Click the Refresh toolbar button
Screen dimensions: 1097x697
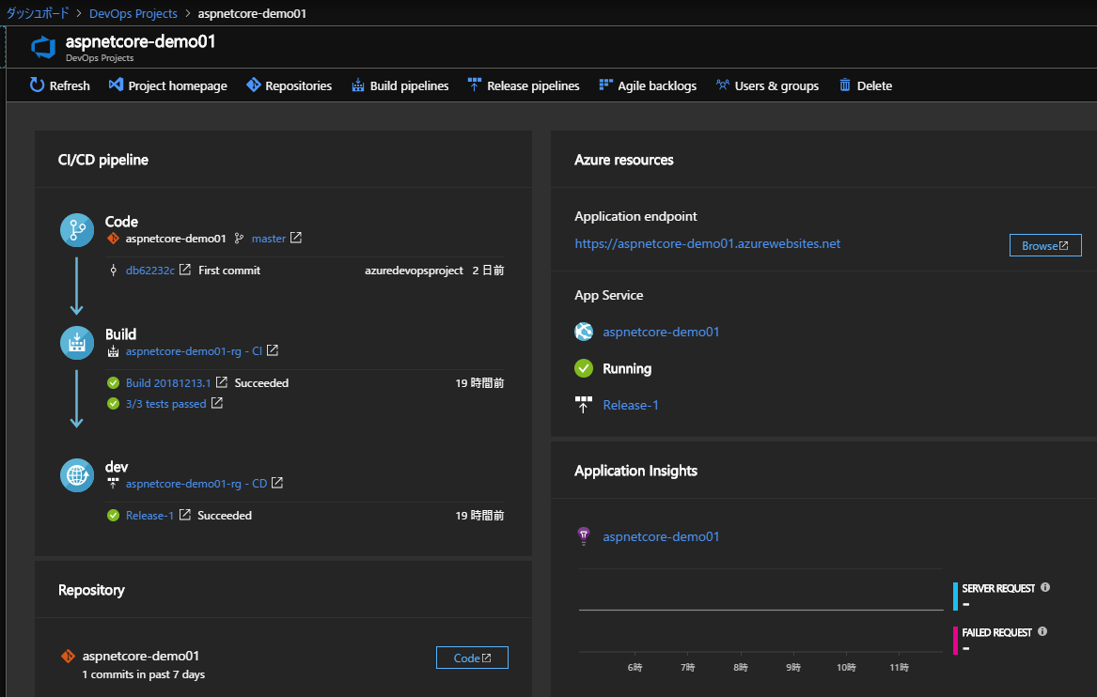pos(59,85)
